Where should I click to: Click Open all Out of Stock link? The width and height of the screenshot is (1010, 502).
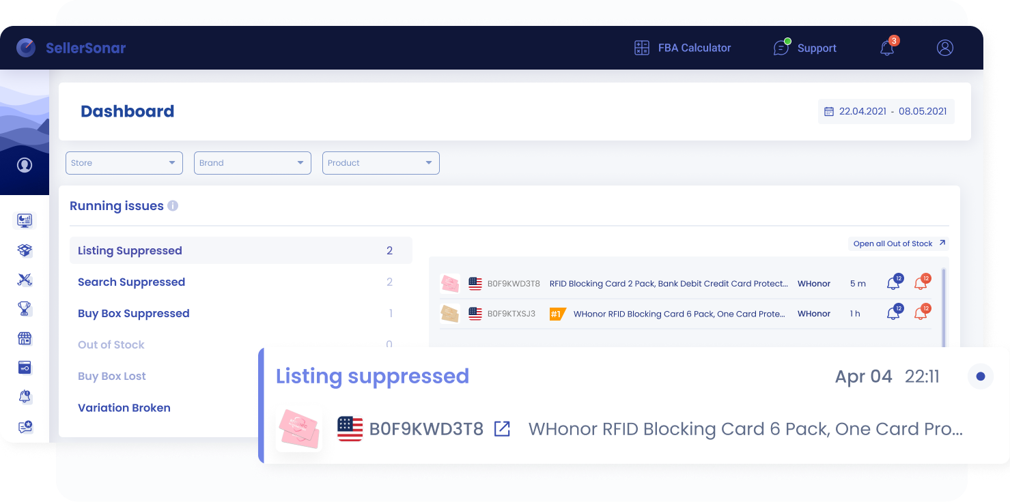tap(899, 243)
